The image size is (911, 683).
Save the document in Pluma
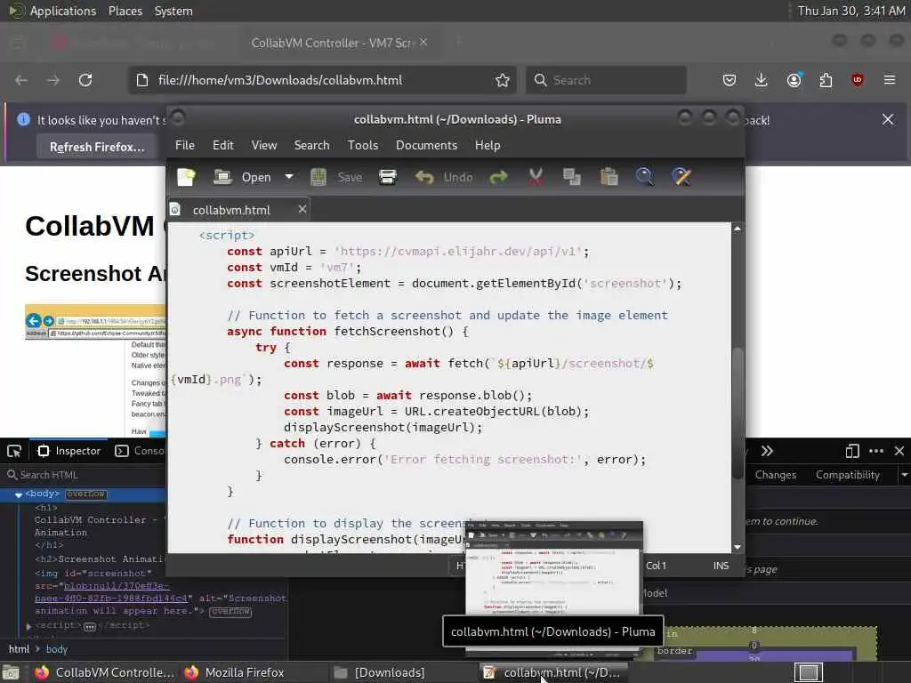click(336, 177)
